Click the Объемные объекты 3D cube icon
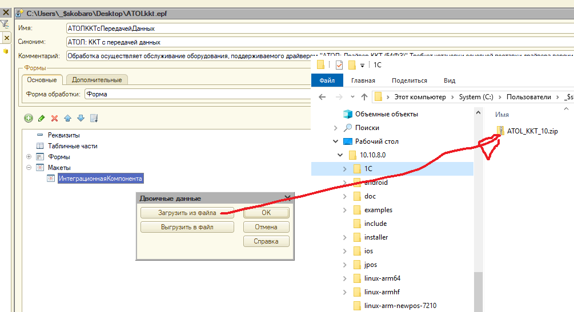The image size is (574, 312). click(x=347, y=114)
